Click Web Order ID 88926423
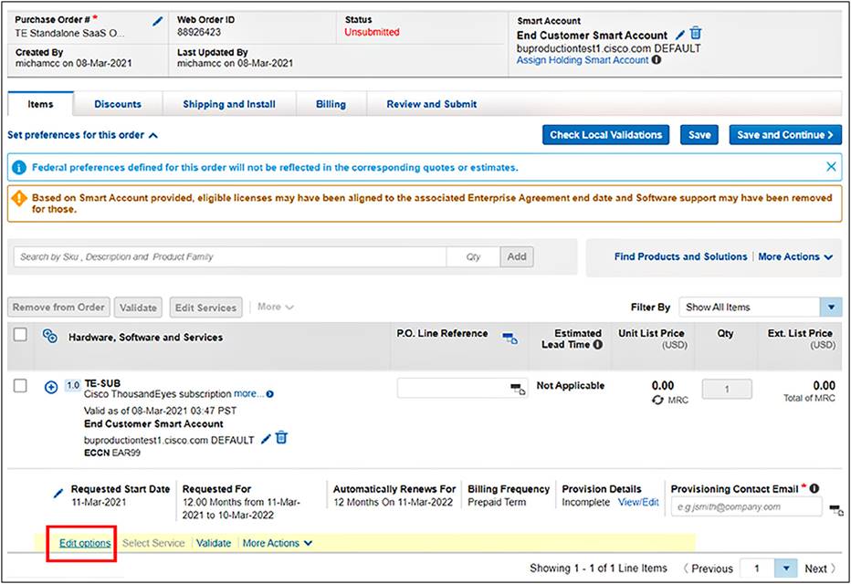The height and width of the screenshot is (584, 851). click(x=199, y=32)
